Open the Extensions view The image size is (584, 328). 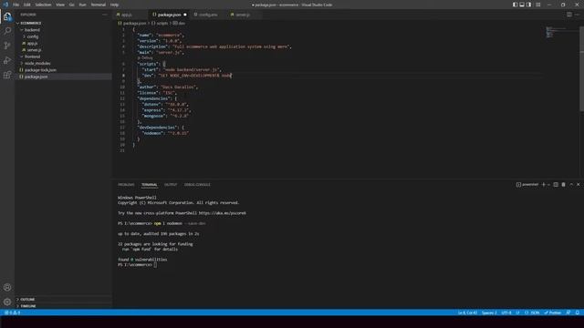[x=7, y=75]
